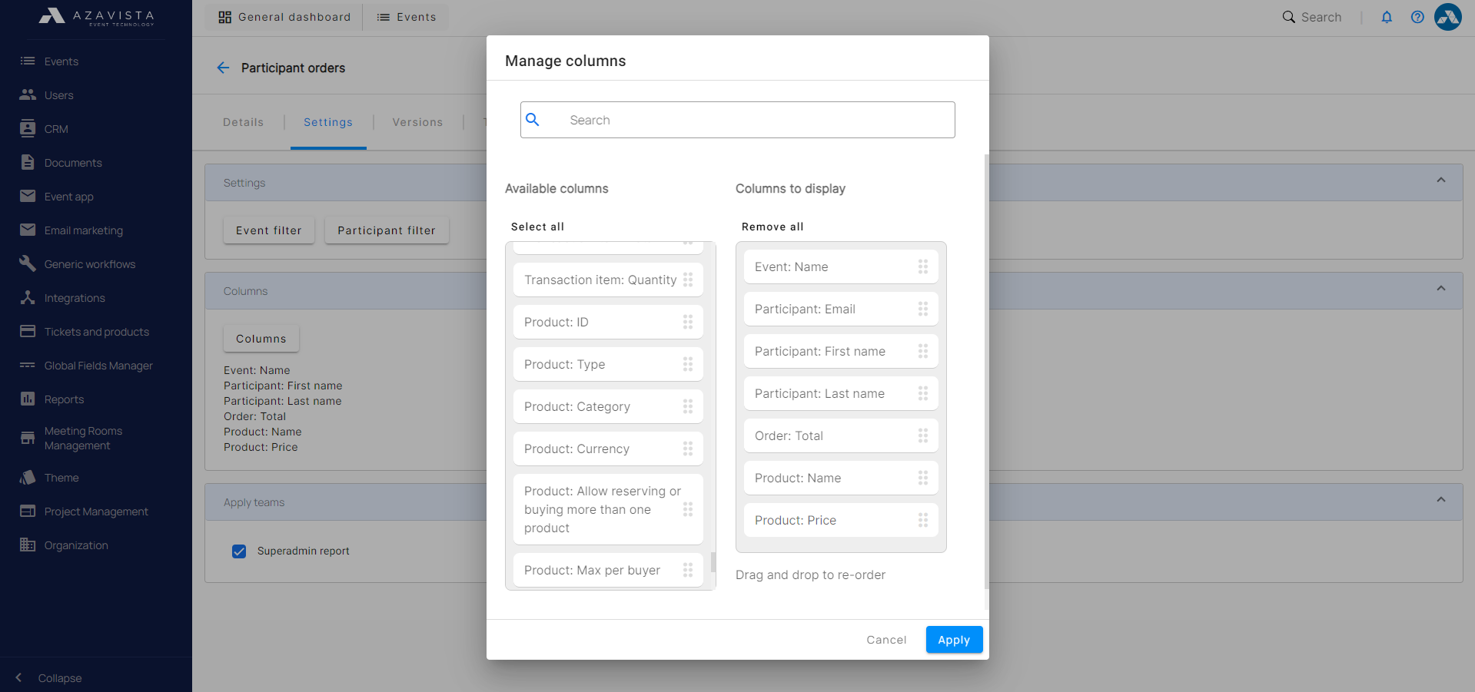Click the drag handle on Product: Currency
1475x692 pixels.
pos(687,449)
